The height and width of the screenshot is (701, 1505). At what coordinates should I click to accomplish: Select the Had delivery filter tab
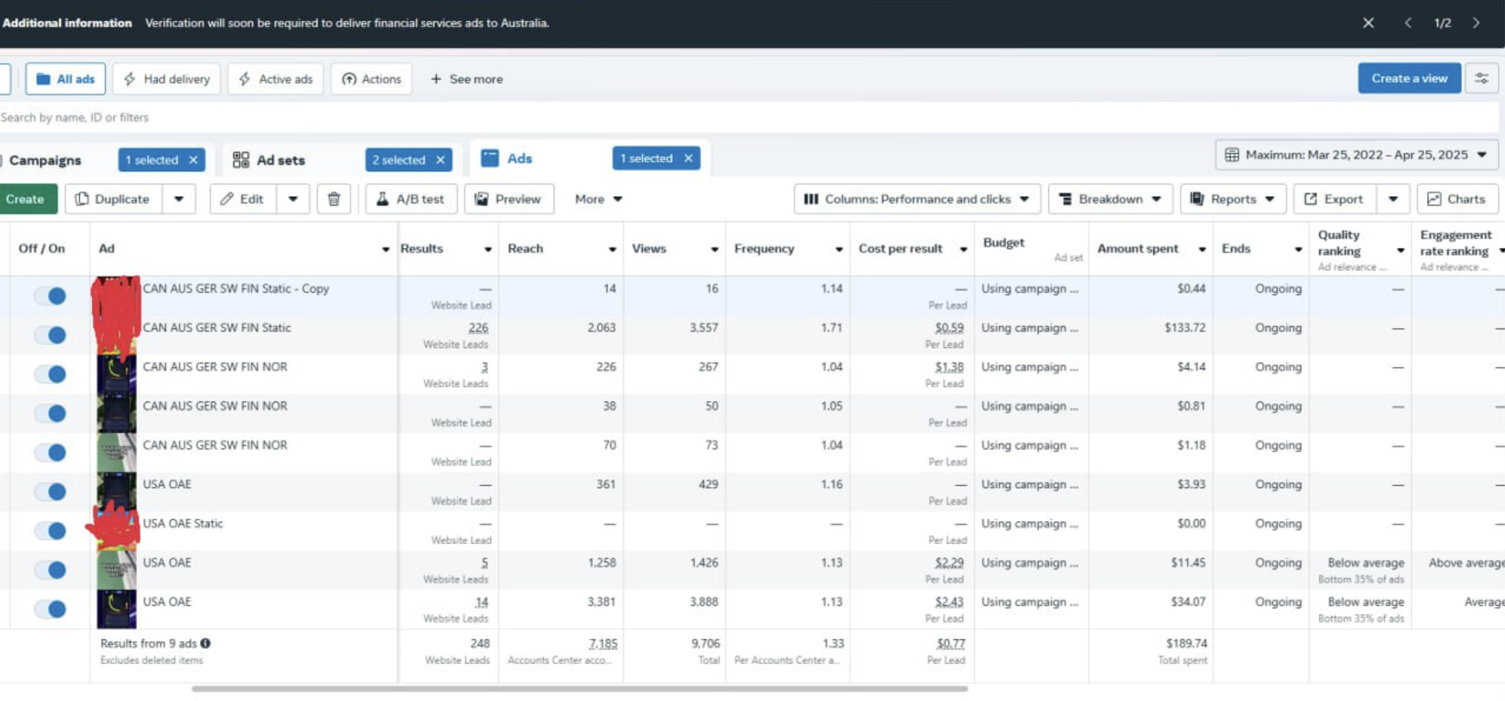pyautogui.click(x=166, y=79)
